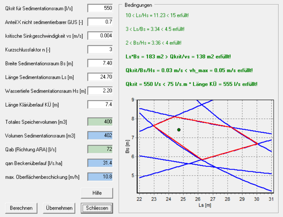This screenshot has height=217, width=283.
Task: Focus the Wassertiefe Sedimentationsraum Hs input
Action: [x=100, y=91]
